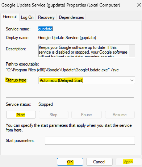Screen dimensions: 142x167
Task: Switch to the Recovery tab
Action: (x=46, y=17)
